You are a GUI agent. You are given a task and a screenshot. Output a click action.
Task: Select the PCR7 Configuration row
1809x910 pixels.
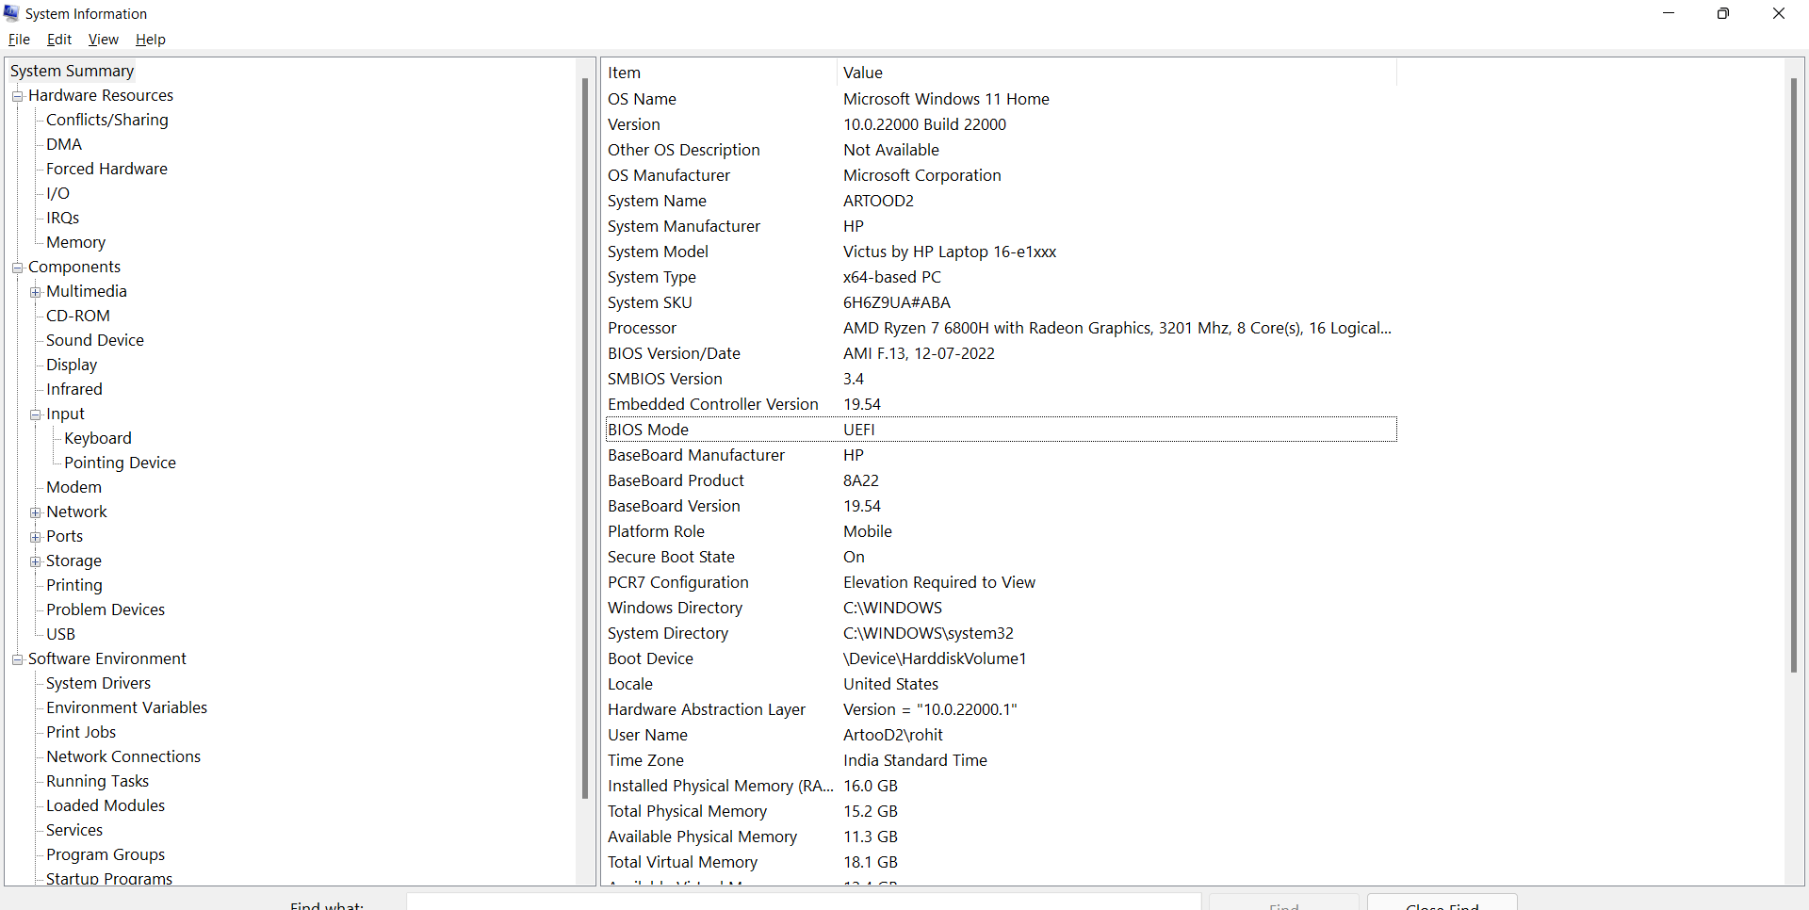pos(1000,582)
